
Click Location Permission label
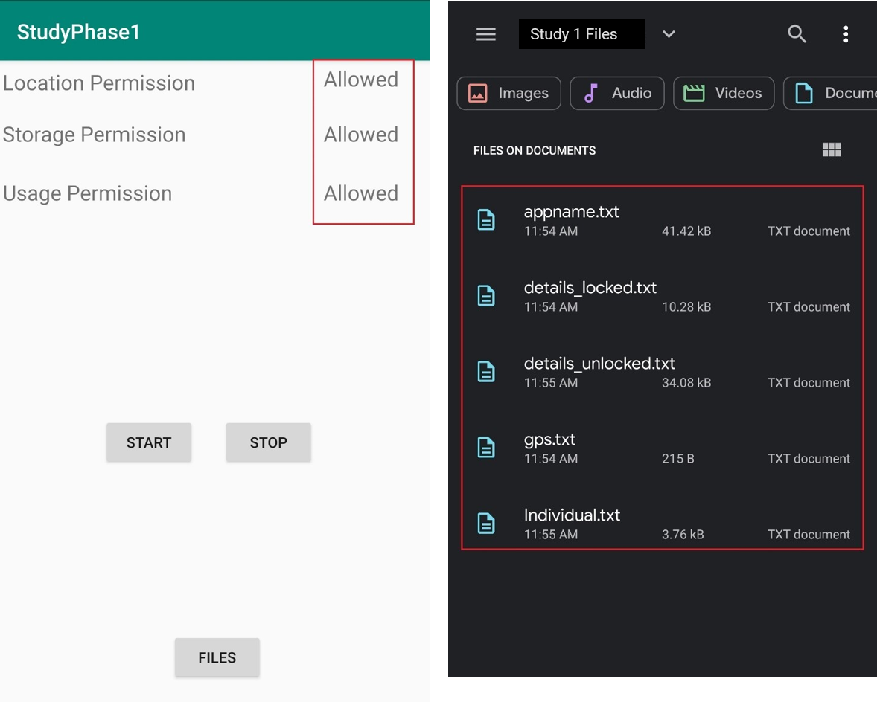point(99,83)
